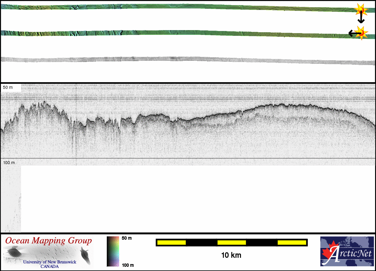Click the lower starburst marker icon

pos(361,33)
